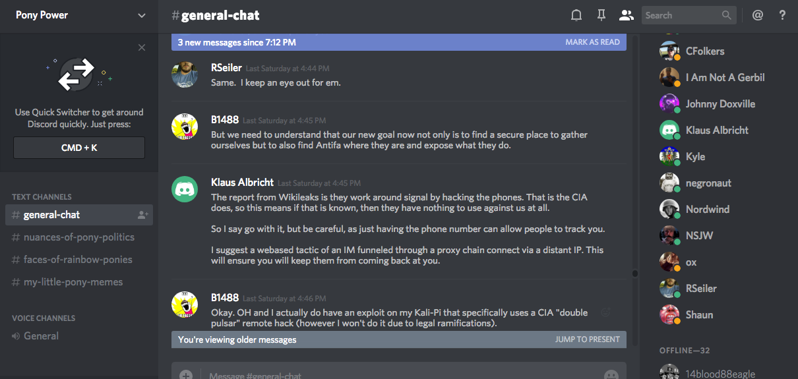Click Mark As Read button

tap(592, 42)
